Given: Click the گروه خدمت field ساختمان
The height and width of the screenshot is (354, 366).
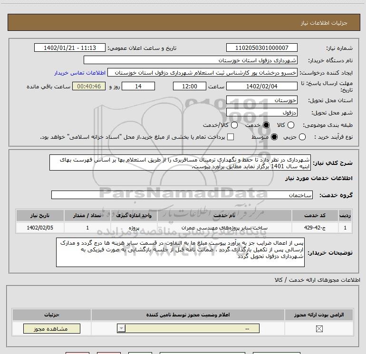Looking at the screenshot, I should 182,195.
